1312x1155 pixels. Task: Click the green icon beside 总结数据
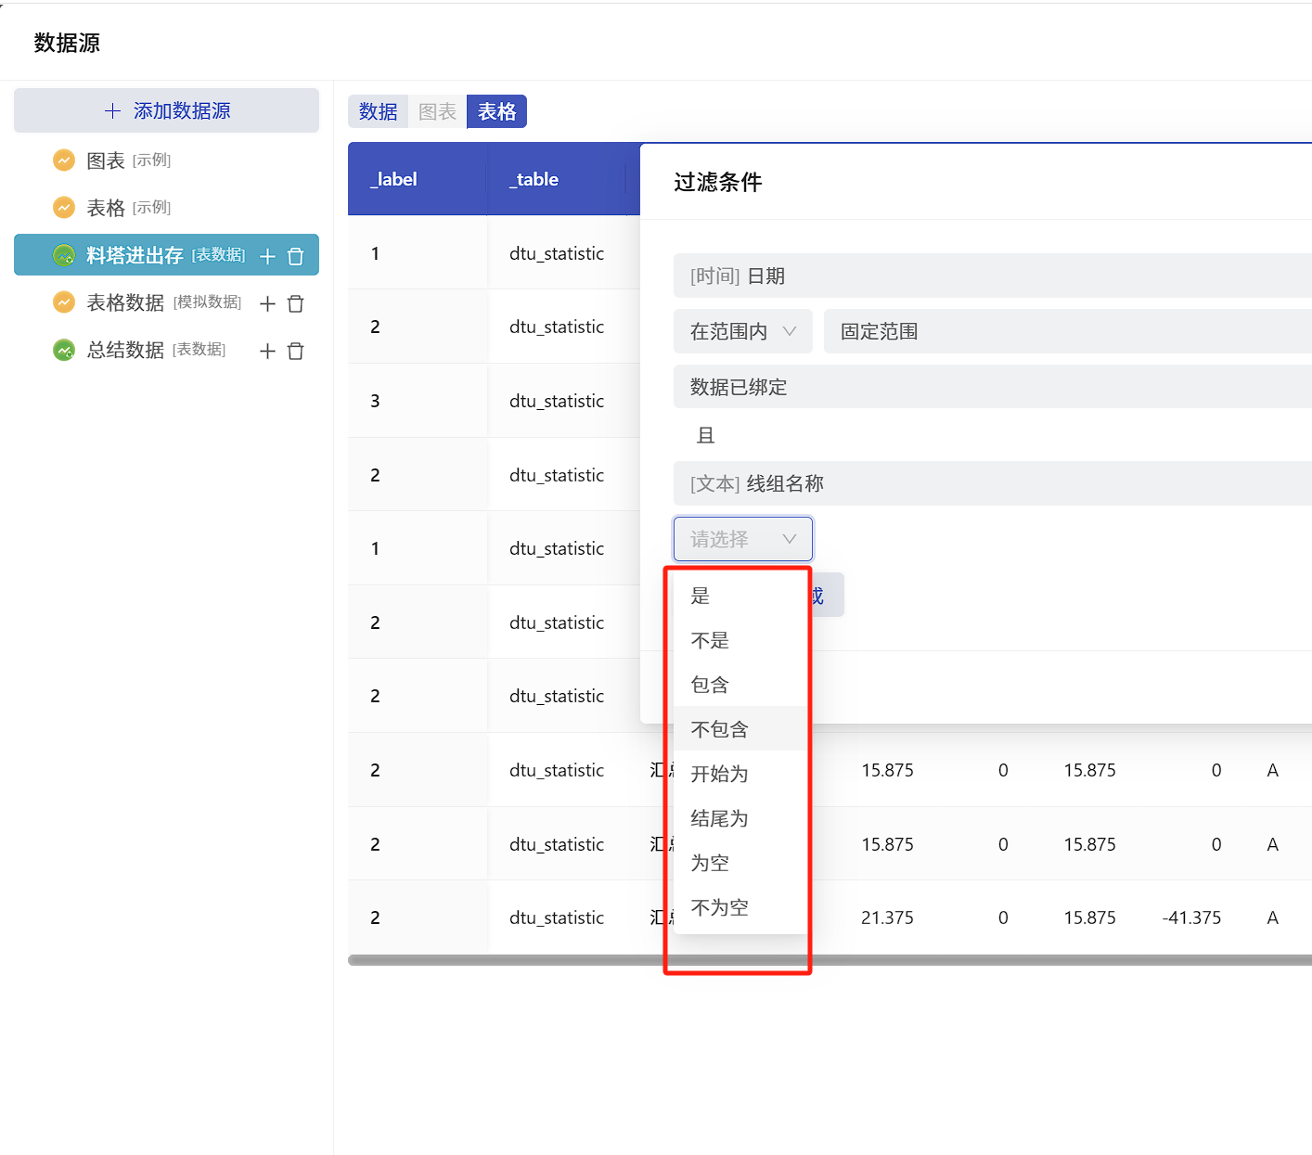coord(64,350)
